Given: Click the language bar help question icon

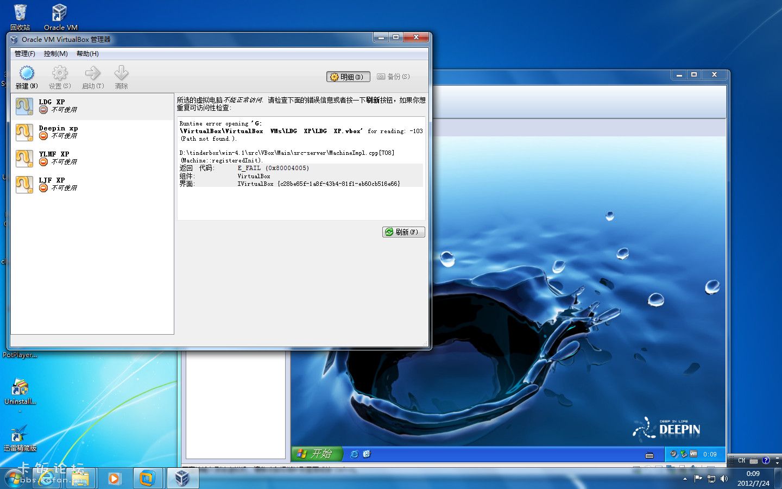Looking at the screenshot, I should 766,461.
